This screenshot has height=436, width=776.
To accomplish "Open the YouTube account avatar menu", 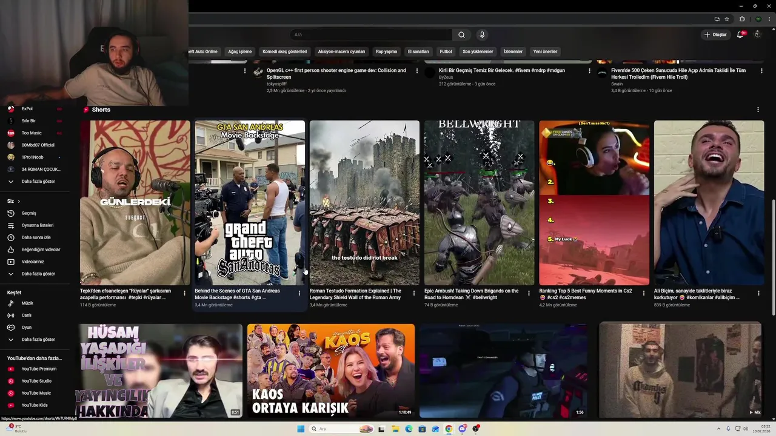I will pyautogui.click(x=757, y=35).
